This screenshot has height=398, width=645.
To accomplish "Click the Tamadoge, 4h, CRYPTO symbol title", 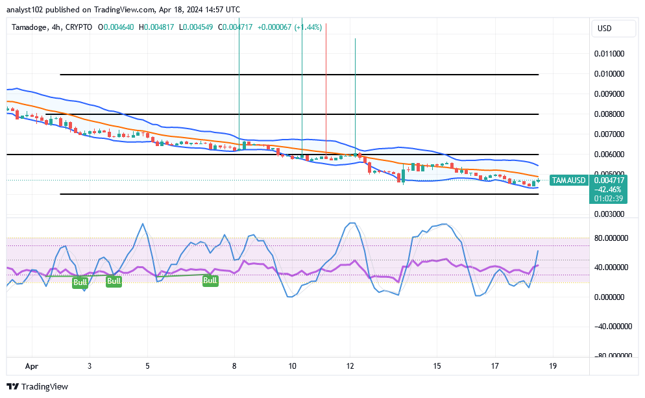I will 52,27.
